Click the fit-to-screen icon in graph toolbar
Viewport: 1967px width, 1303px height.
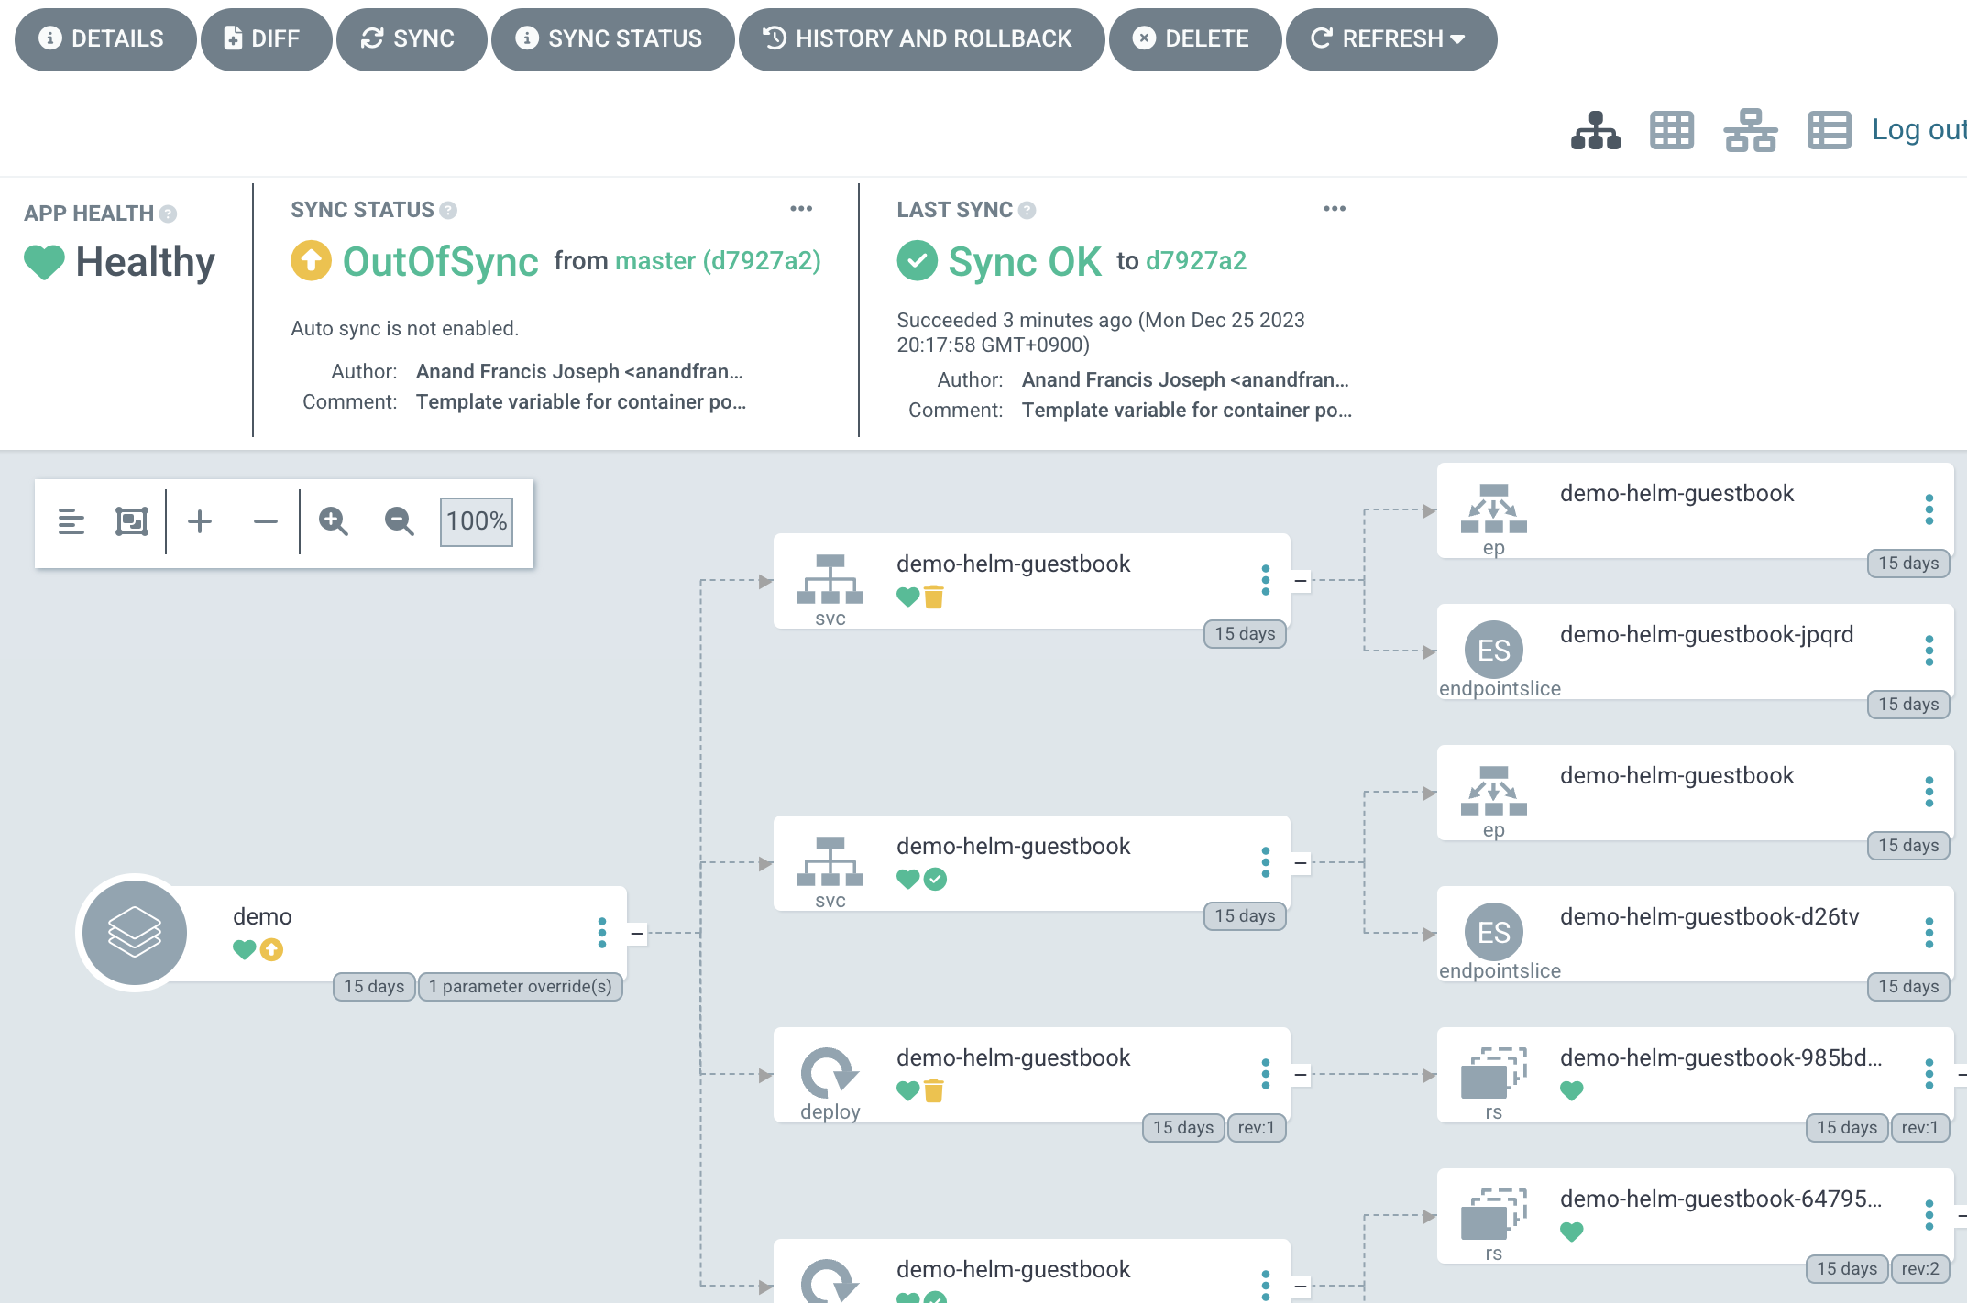(132, 521)
